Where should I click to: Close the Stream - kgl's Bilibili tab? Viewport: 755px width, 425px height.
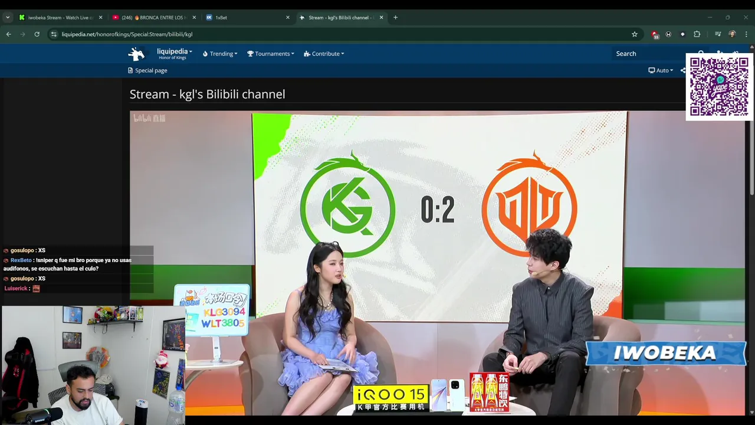[x=381, y=18]
